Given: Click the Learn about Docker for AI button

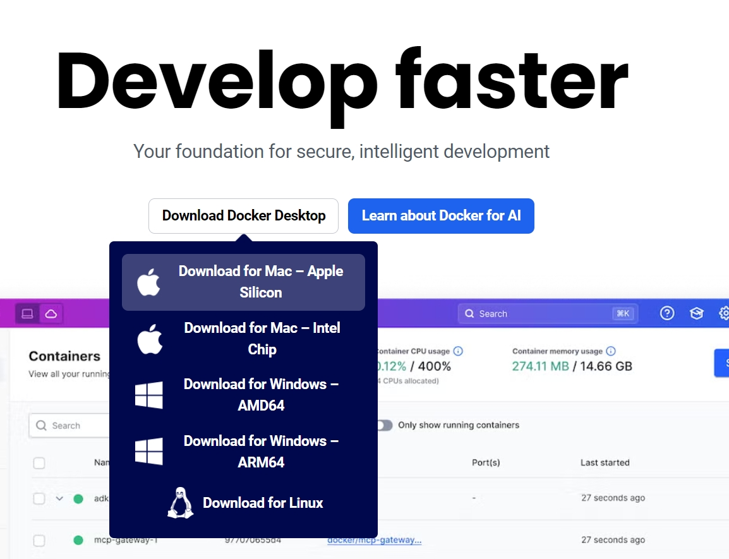Looking at the screenshot, I should 441,215.
